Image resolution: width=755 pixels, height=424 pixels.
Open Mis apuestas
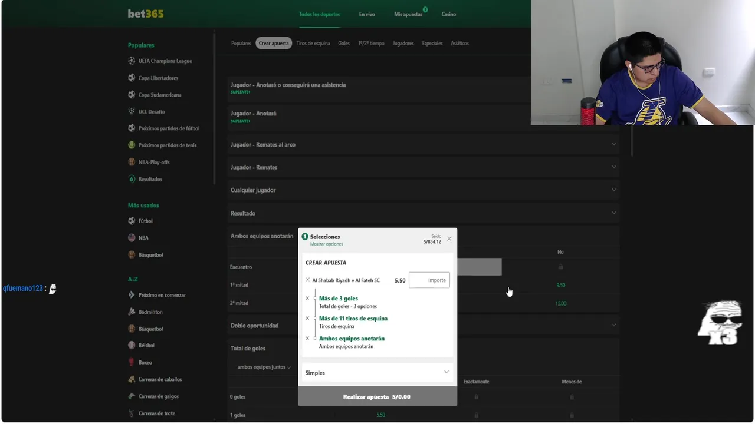coord(408,14)
